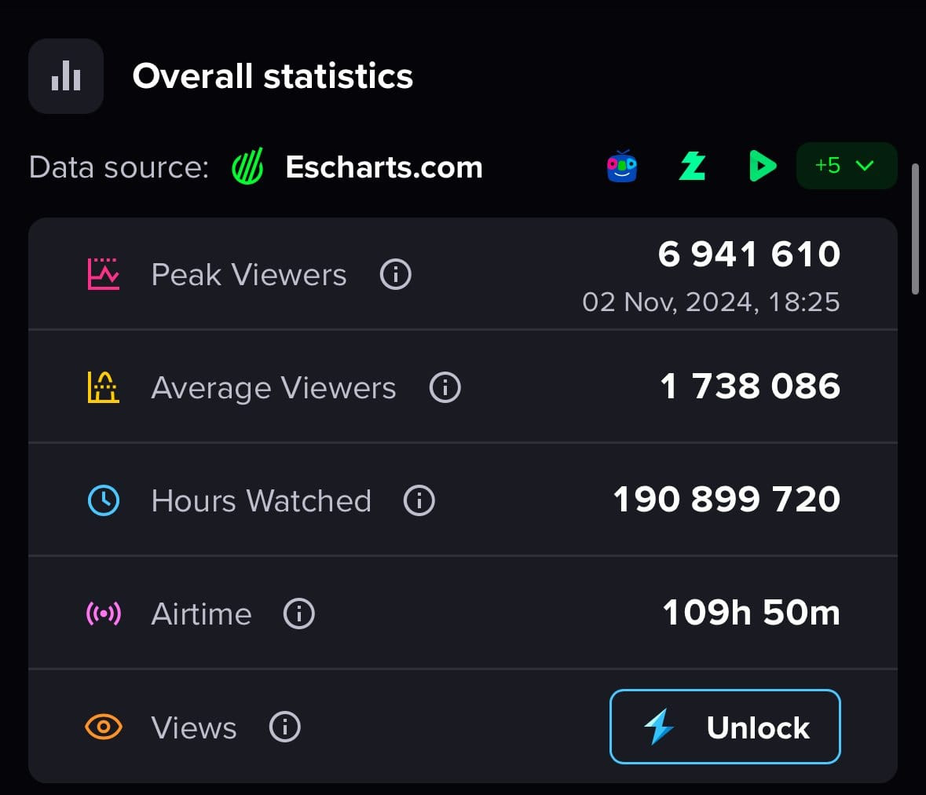The image size is (926, 795).
Task: Click the vertical scrollbar on the right
Action: pos(915,229)
